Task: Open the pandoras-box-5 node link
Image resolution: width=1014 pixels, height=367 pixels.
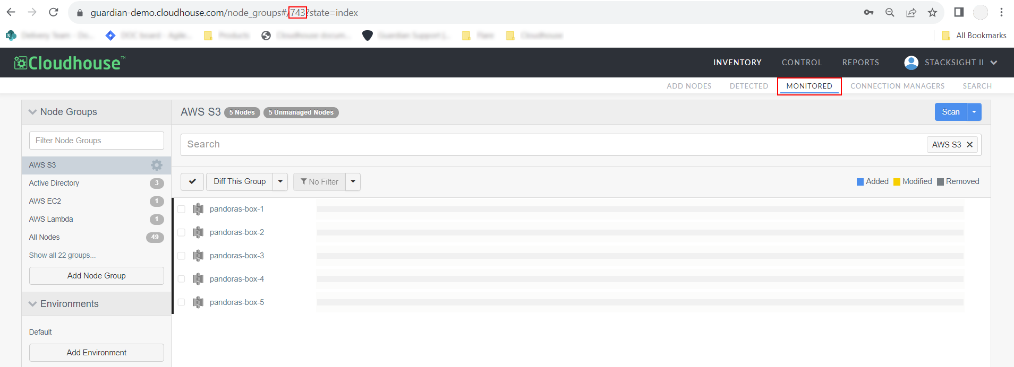Action: pyautogui.click(x=237, y=302)
